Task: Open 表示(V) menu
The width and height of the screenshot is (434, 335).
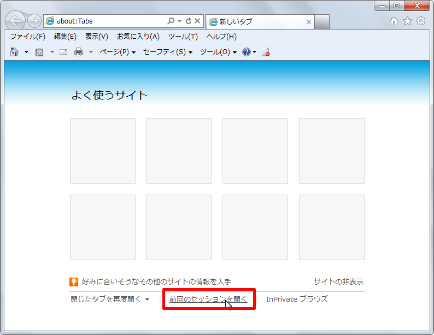Action: click(x=96, y=37)
